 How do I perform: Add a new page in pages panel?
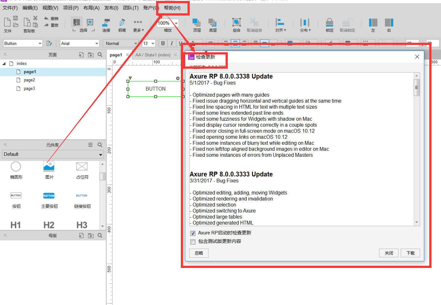tap(81, 55)
